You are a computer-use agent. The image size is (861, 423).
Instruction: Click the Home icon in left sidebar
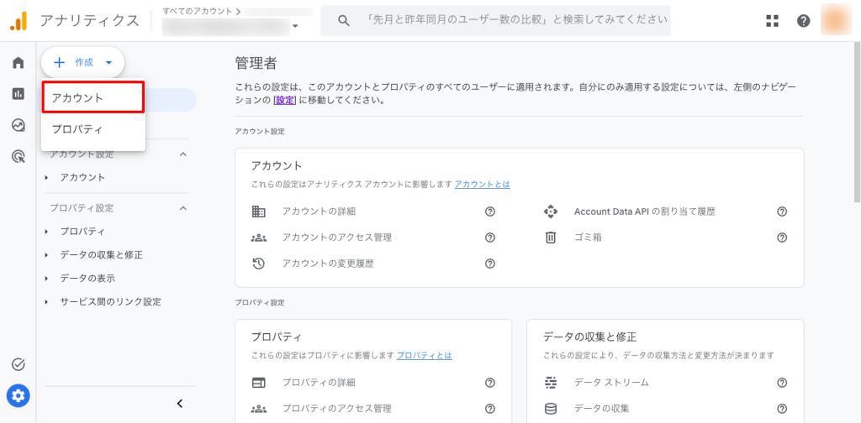[x=18, y=63]
